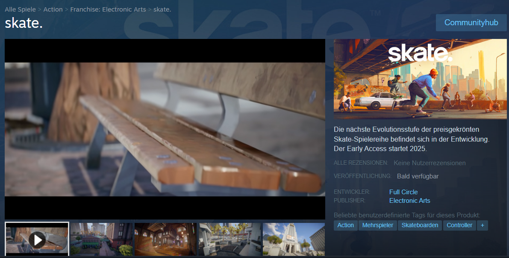Select the white tower building thumbnail

tap(294, 240)
